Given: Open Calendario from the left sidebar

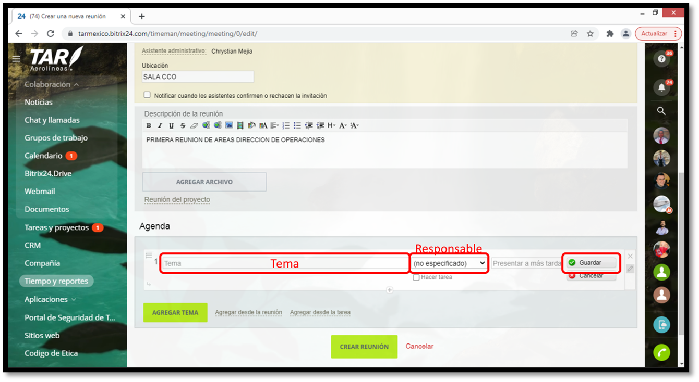Looking at the screenshot, I should click(44, 155).
